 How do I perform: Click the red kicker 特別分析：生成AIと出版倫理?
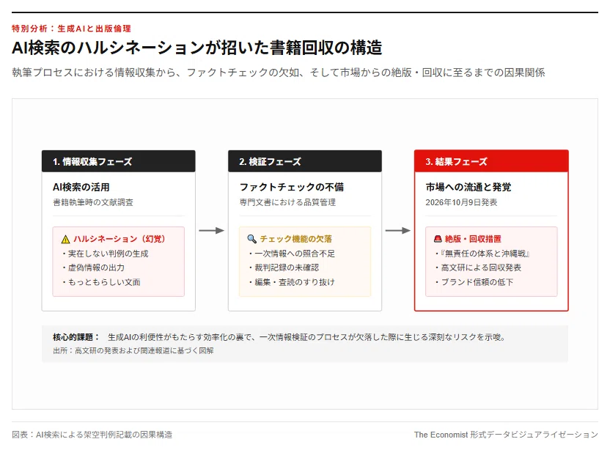pos(71,29)
